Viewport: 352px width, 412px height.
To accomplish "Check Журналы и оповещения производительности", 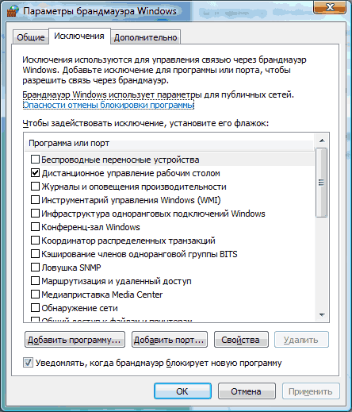I will pos(35,187).
